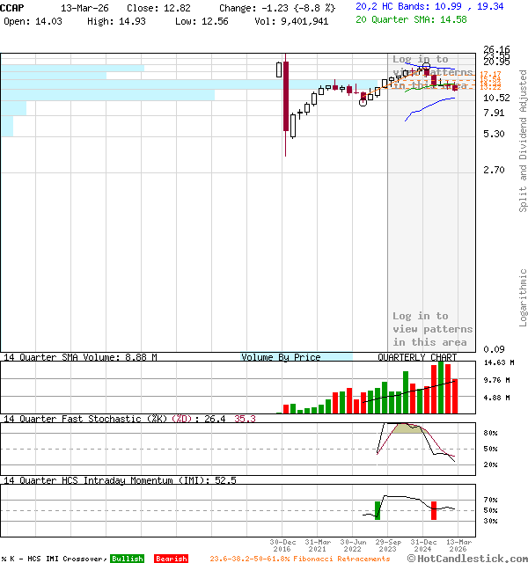The width and height of the screenshot is (528, 563).
Task: Click the green Bullish legend badge
Action: (127, 559)
